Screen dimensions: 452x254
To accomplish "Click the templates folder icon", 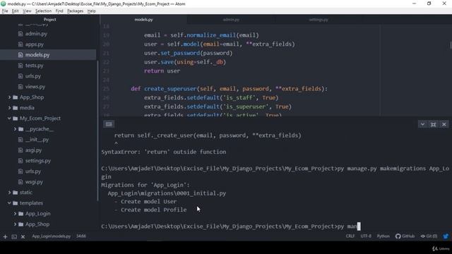I will click(16, 203).
